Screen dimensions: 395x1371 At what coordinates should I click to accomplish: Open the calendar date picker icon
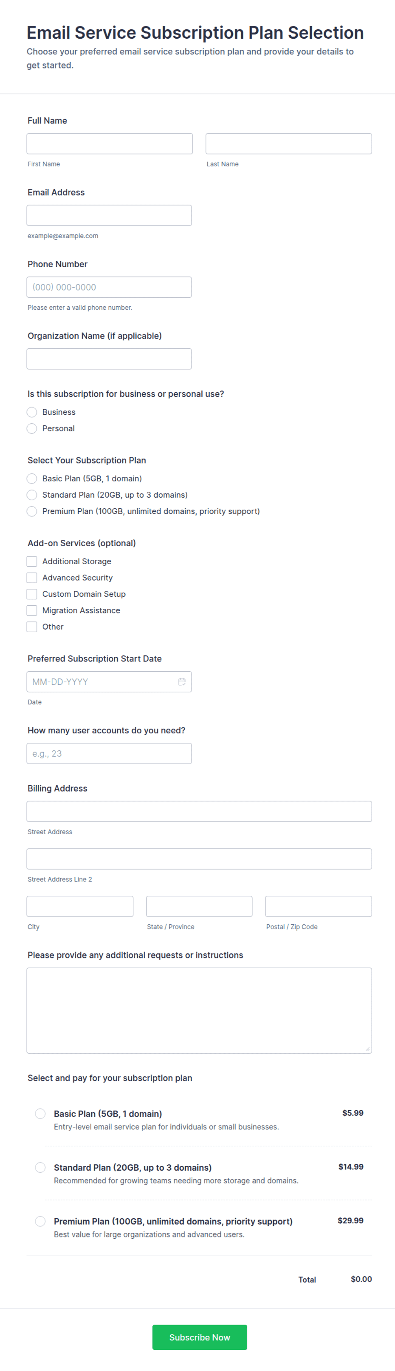tap(182, 681)
